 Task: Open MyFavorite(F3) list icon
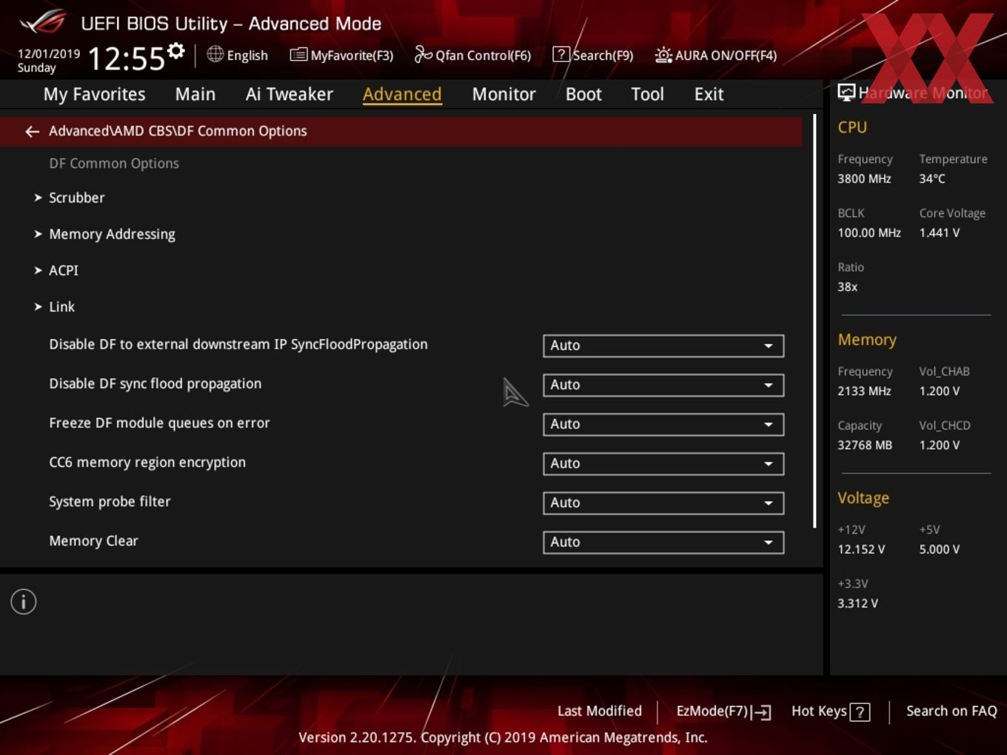[298, 55]
